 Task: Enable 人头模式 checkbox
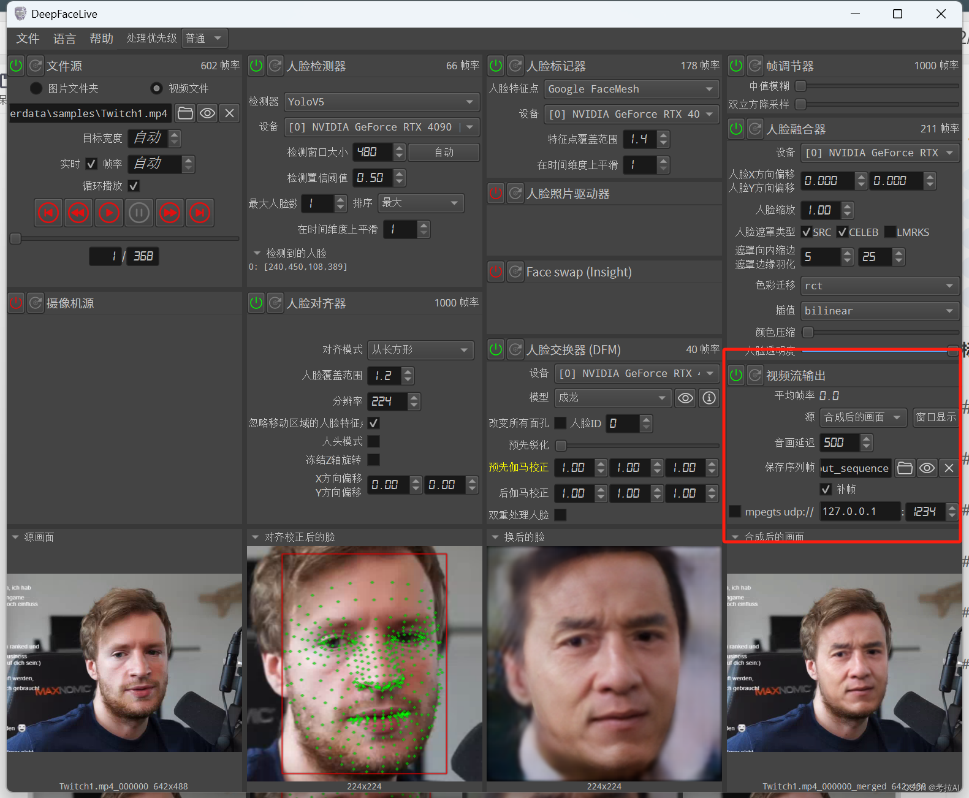pos(373,441)
